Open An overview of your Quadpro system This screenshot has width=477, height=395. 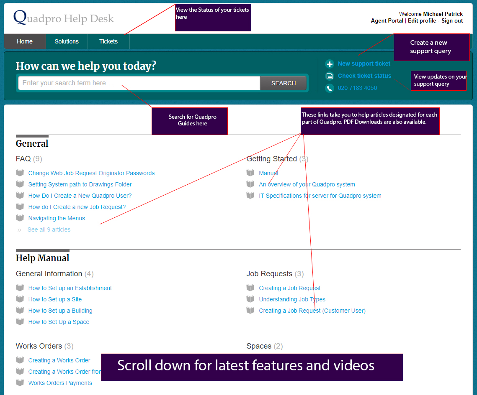[307, 184]
